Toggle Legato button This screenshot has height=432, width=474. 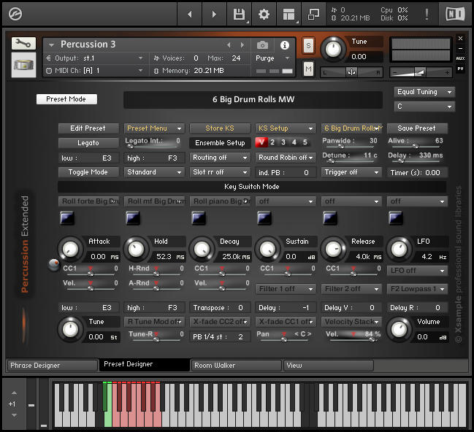(x=88, y=143)
